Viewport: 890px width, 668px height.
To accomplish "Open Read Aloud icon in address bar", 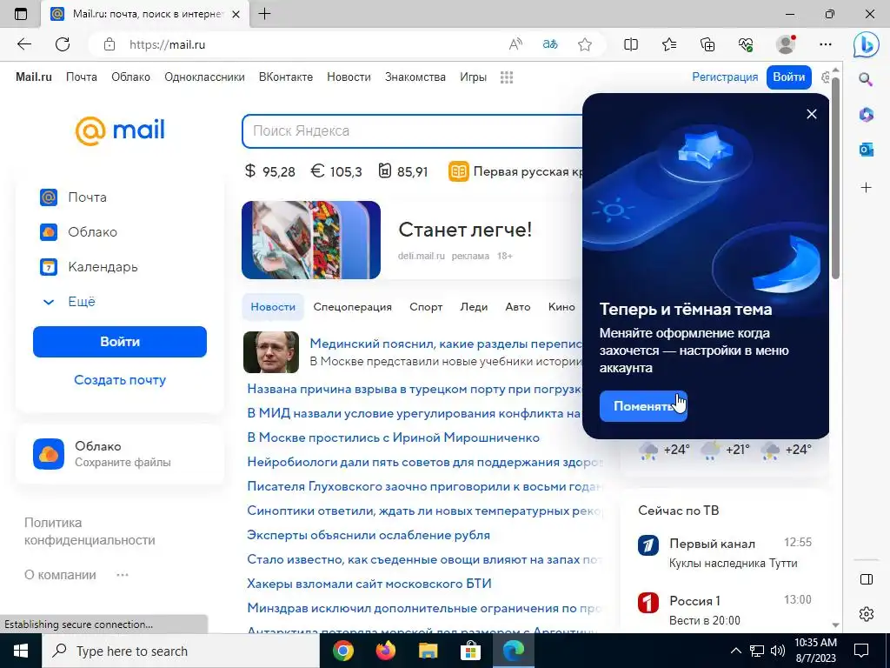I will click(515, 44).
